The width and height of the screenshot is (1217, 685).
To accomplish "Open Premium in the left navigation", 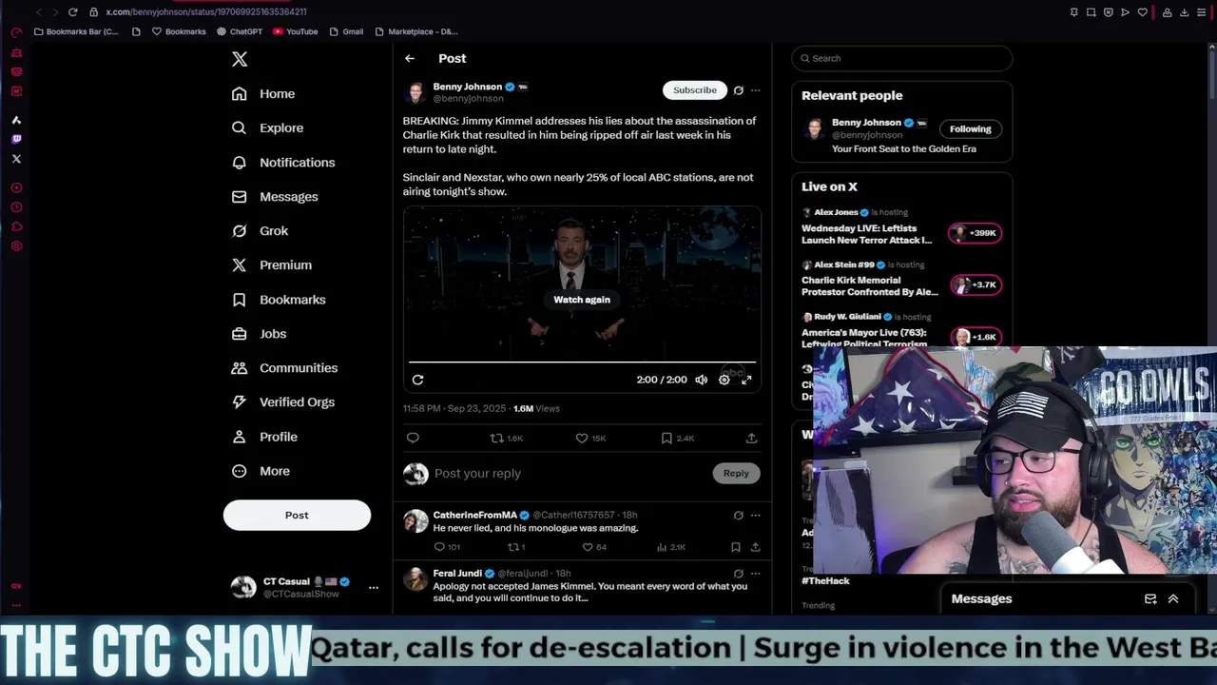I will tap(271, 265).
